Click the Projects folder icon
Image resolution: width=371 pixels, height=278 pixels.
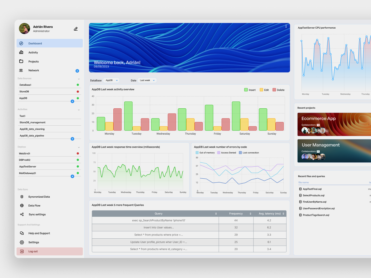click(22, 61)
